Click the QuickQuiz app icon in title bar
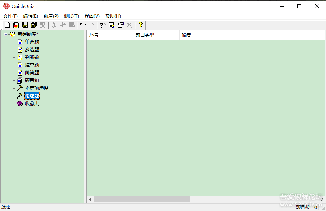The height and width of the screenshot is (211, 326). pyautogui.click(x=7, y=6)
